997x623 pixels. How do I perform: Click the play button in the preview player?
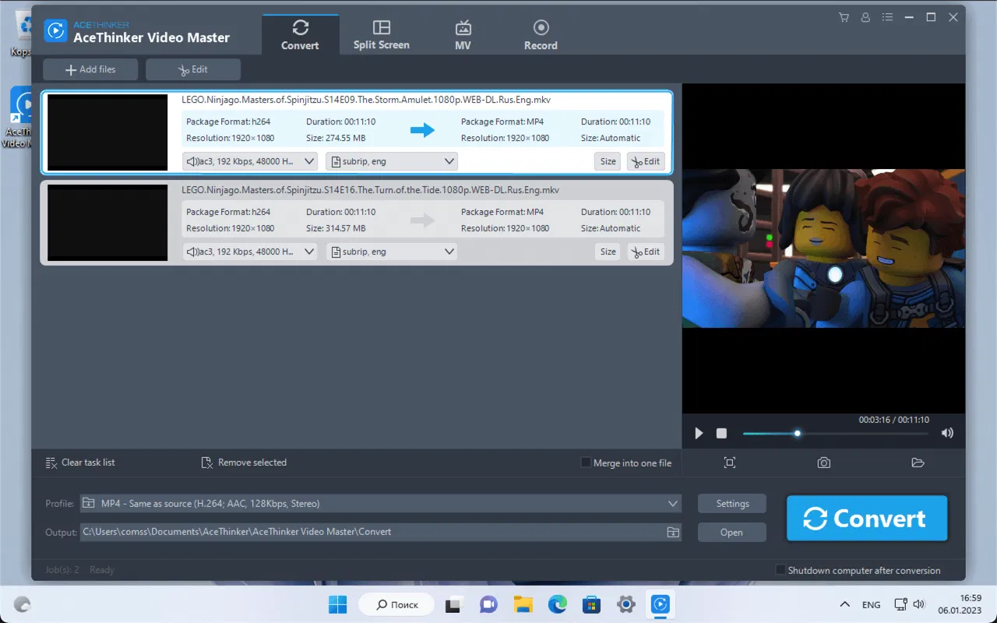(699, 433)
